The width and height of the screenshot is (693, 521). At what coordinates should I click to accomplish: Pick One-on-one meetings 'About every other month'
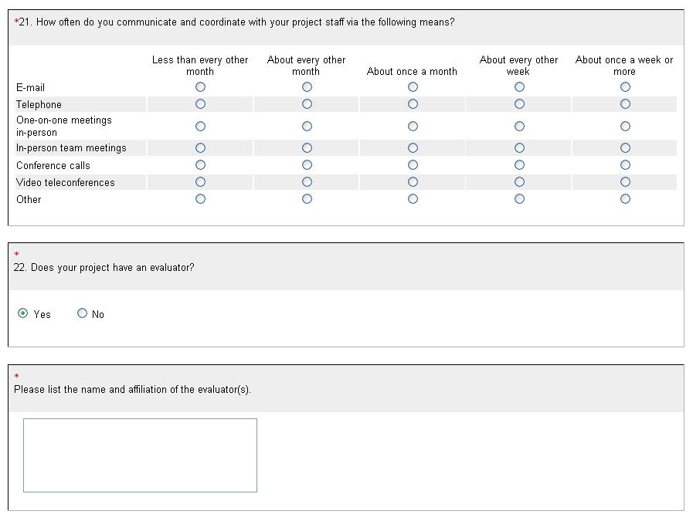tap(307, 126)
